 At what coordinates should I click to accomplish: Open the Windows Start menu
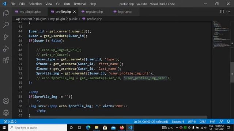click(4, 128)
